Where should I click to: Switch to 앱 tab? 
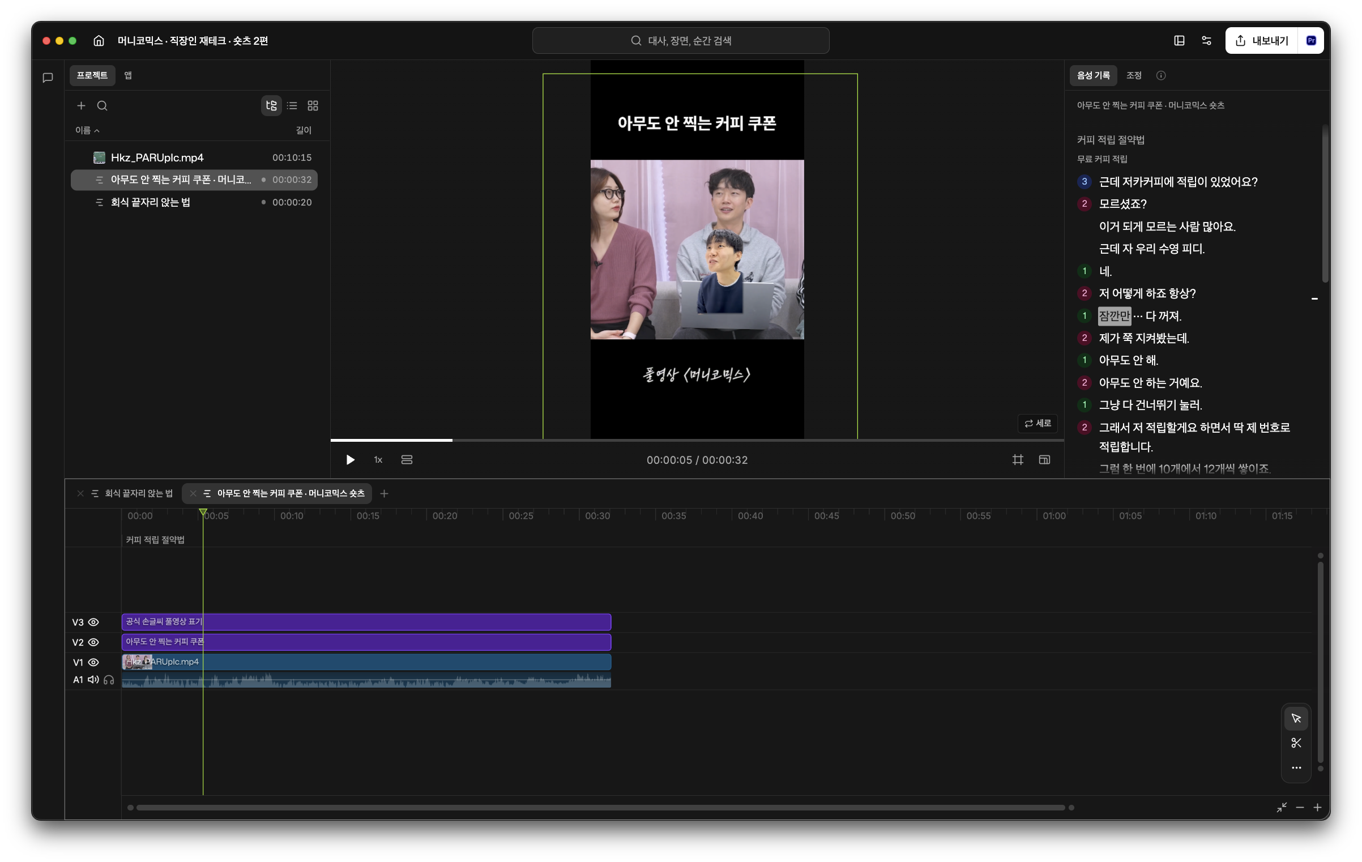128,75
